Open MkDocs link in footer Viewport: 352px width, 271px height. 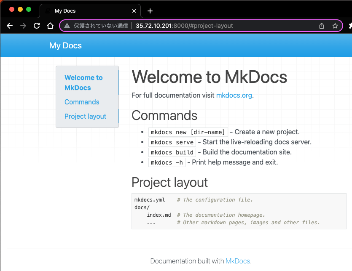click(x=238, y=261)
